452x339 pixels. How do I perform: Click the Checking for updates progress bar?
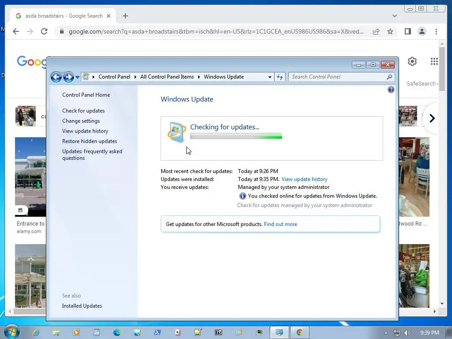tap(236, 136)
